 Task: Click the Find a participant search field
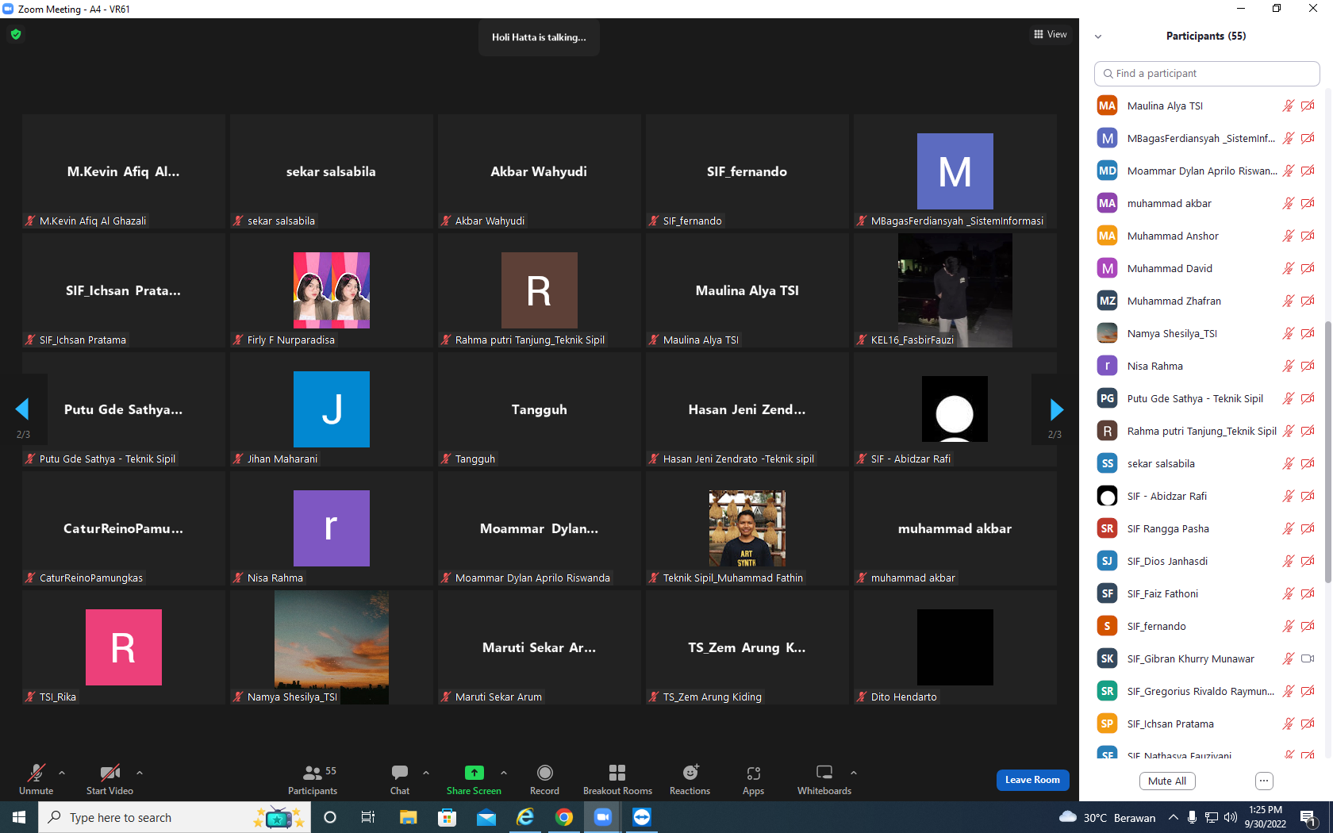[x=1207, y=74]
